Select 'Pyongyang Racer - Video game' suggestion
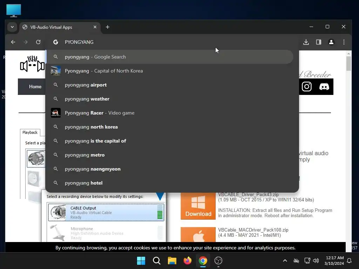 click(x=169, y=113)
